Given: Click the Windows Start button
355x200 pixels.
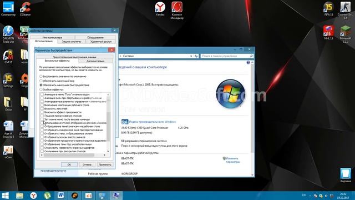Looking at the screenshot, I should tap(5, 196).
